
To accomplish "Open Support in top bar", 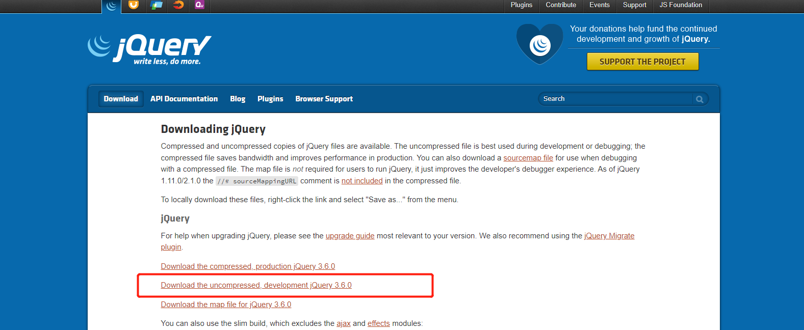I will pos(634,5).
